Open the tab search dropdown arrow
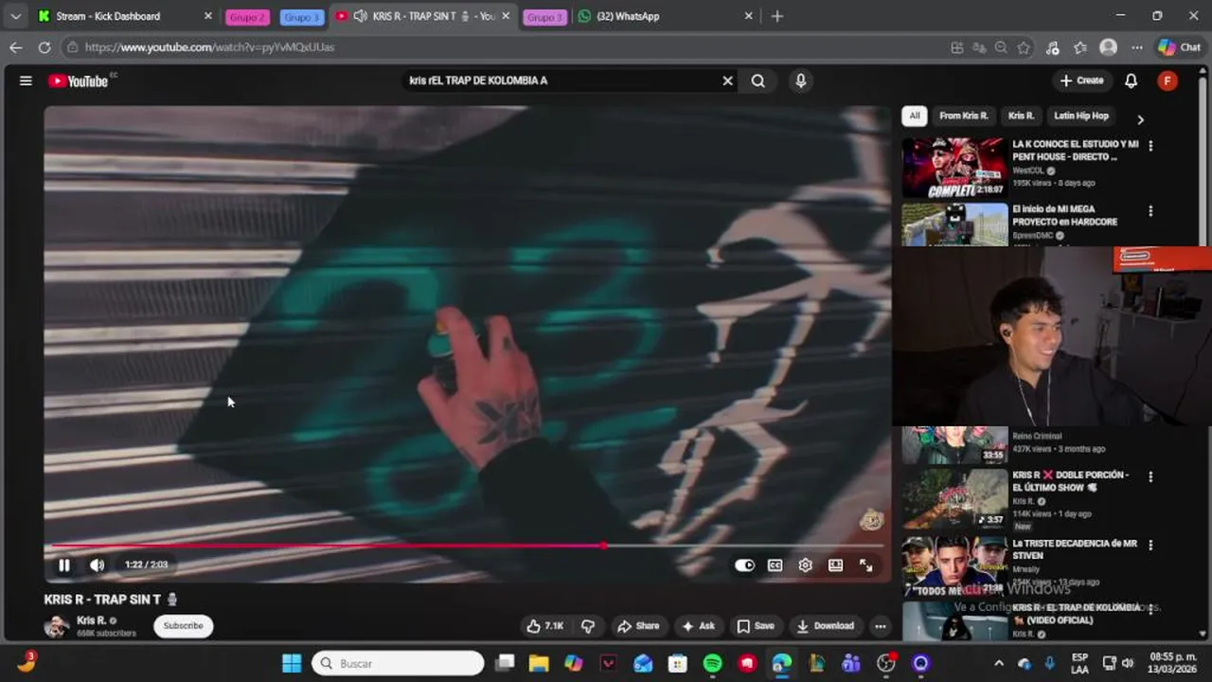 click(x=15, y=16)
